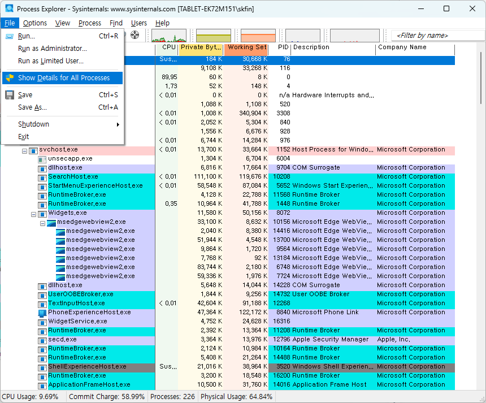Open the physical memory orange graph
Image resolution: width=486 pixels, height=403 pixels.
258,36
